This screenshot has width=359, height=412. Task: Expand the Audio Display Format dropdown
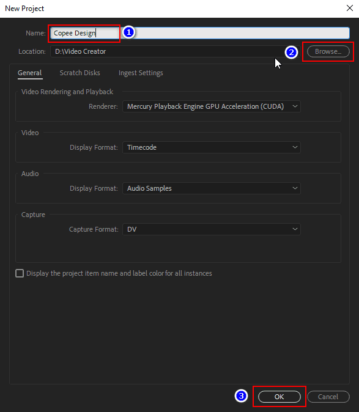[211, 188]
